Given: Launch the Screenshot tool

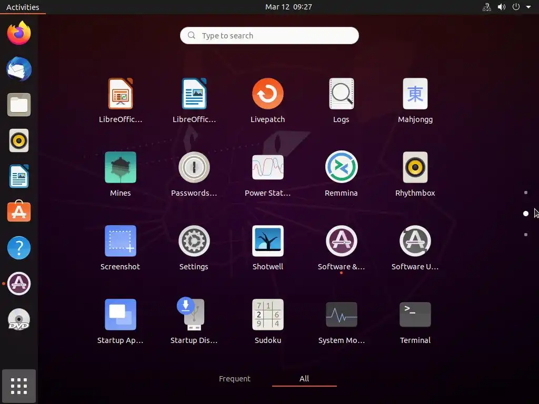Looking at the screenshot, I should [121, 247].
